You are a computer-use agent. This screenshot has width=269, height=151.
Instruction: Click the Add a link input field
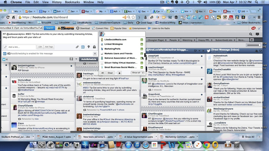20,47
